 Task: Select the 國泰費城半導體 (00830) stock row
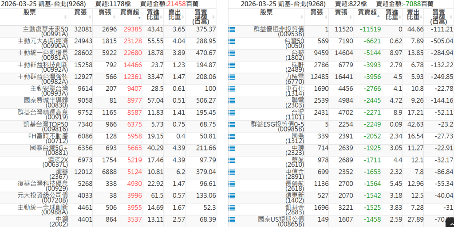46,103
